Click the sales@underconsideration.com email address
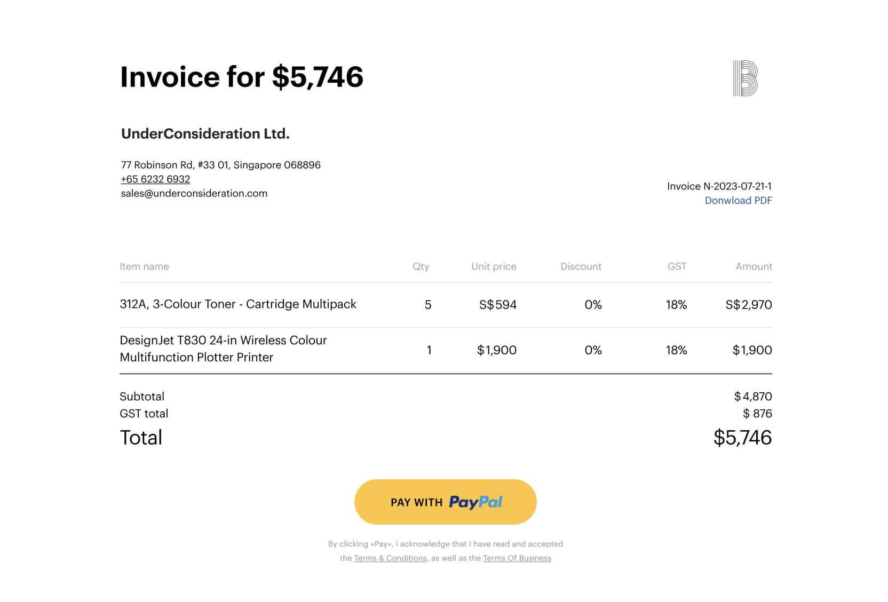Screen dimensions: 888x602 pyautogui.click(x=194, y=194)
